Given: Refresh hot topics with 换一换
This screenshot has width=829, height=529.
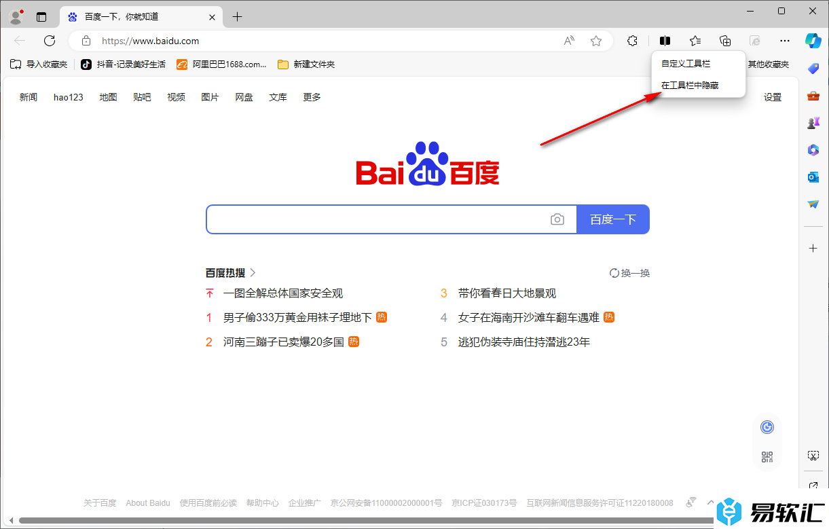Looking at the screenshot, I should click(630, 273).
